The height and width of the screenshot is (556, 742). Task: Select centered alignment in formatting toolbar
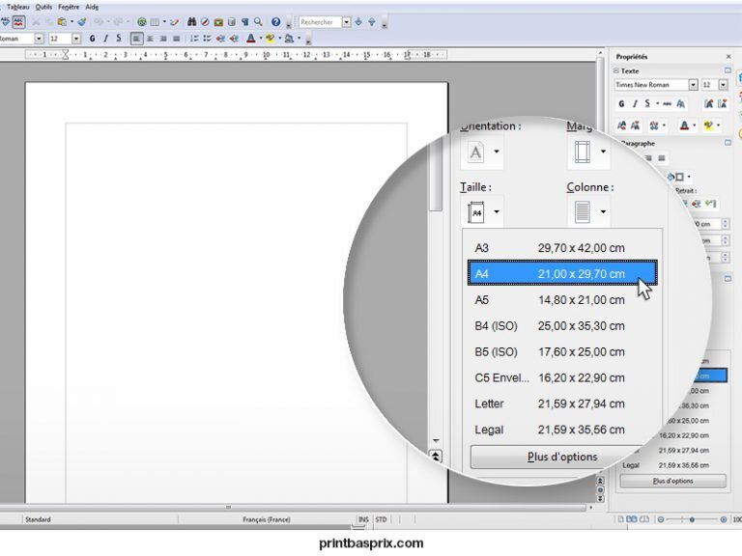(150, 39)
